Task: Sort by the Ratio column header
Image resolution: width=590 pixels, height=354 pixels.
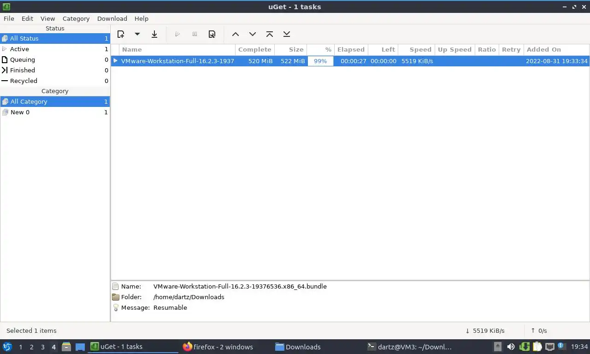Action: click(x=487, y=49)
